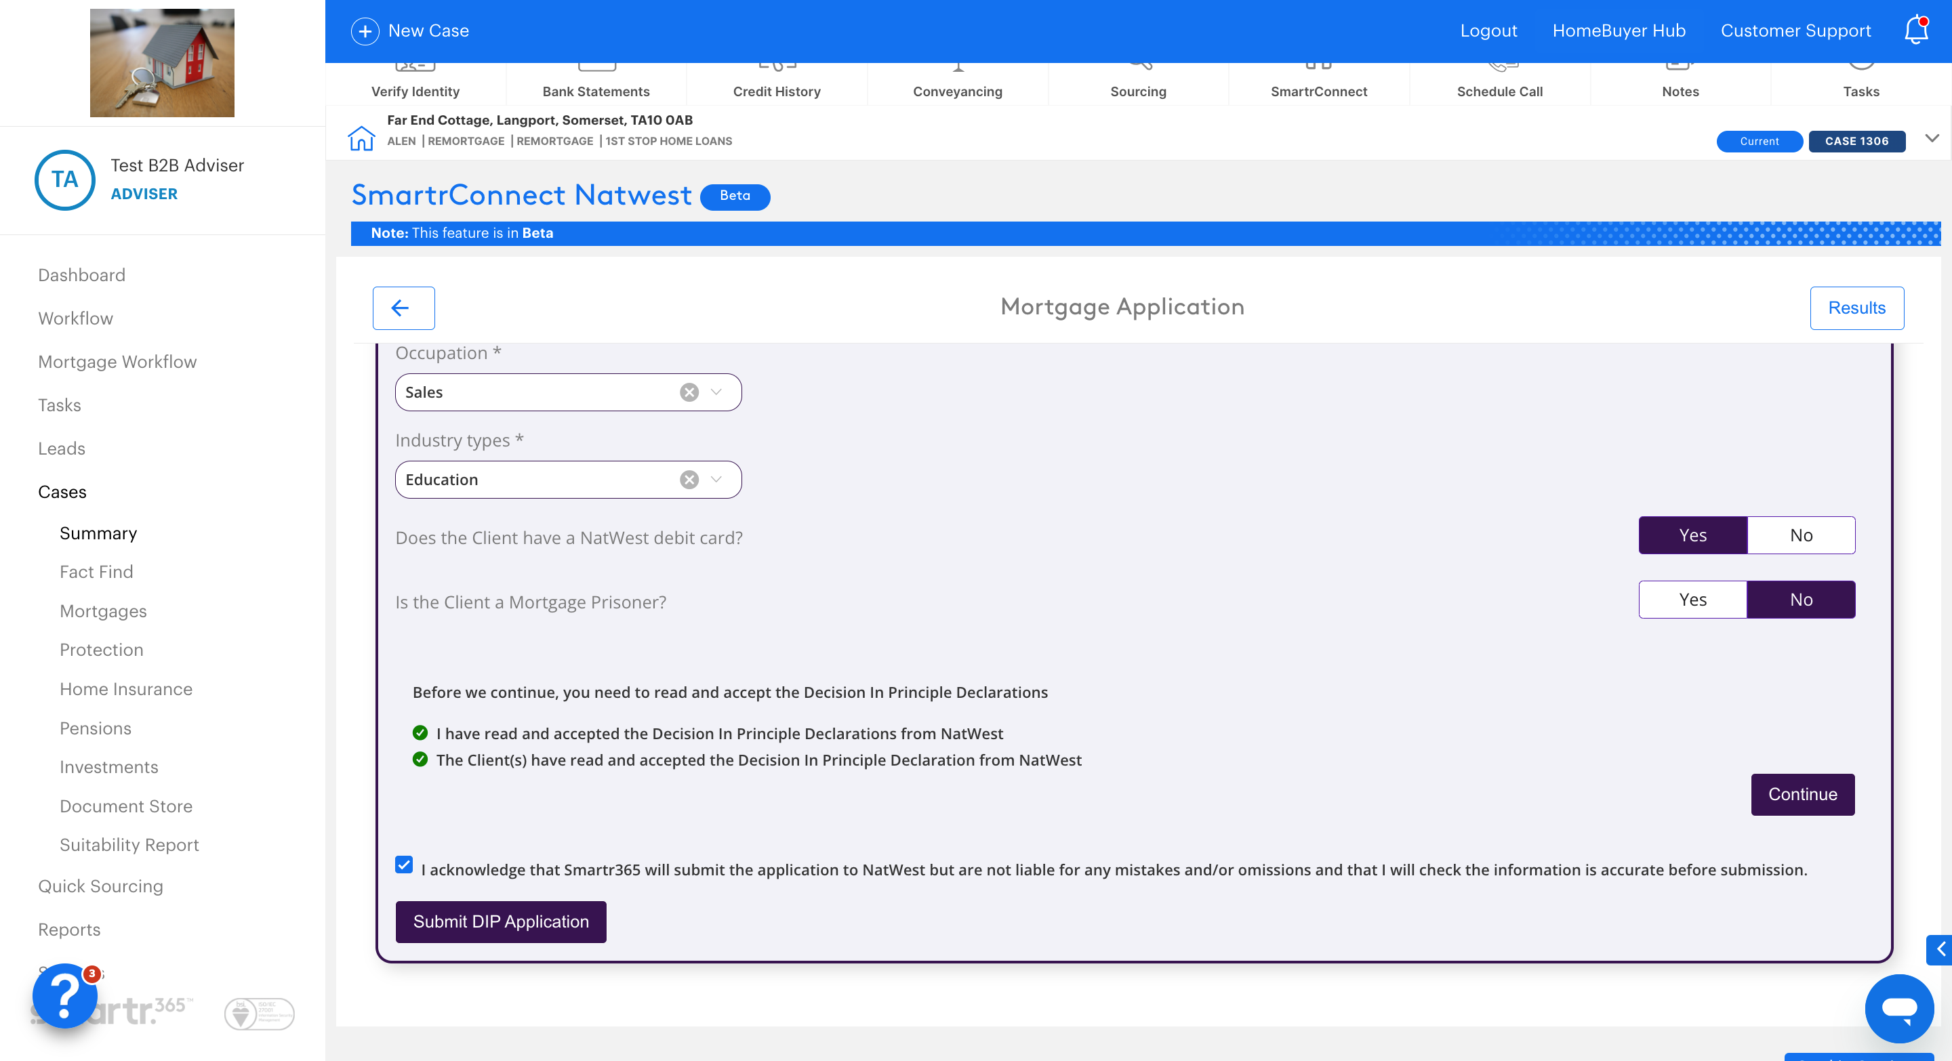Select Cases in the sidebar
The width and height of the screenshot is (1952, 1061).
coord(62,493)
